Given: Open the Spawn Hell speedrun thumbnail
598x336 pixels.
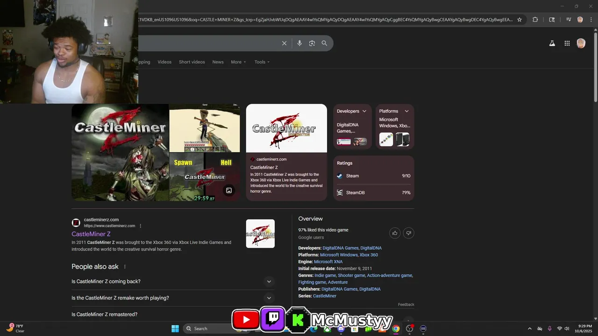Looking at the screenshot, I should 205,177.
